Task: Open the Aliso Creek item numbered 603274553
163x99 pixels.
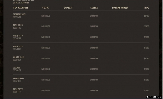Action: pyautogui.click(x=18, y=25)
